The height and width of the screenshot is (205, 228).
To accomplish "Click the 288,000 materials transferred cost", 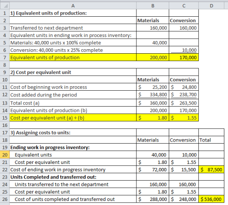I will coord(153,199).
